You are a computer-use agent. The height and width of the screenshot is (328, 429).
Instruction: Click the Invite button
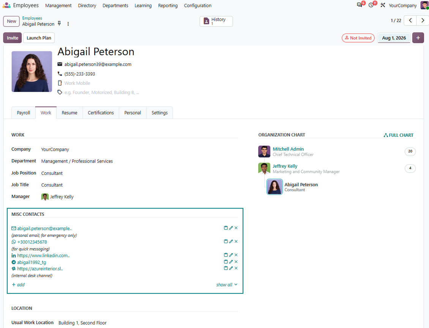(13, 38)
